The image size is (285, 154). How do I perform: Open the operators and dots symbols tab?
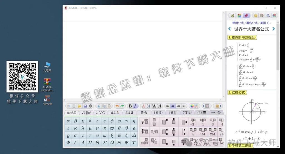(100, 113)
